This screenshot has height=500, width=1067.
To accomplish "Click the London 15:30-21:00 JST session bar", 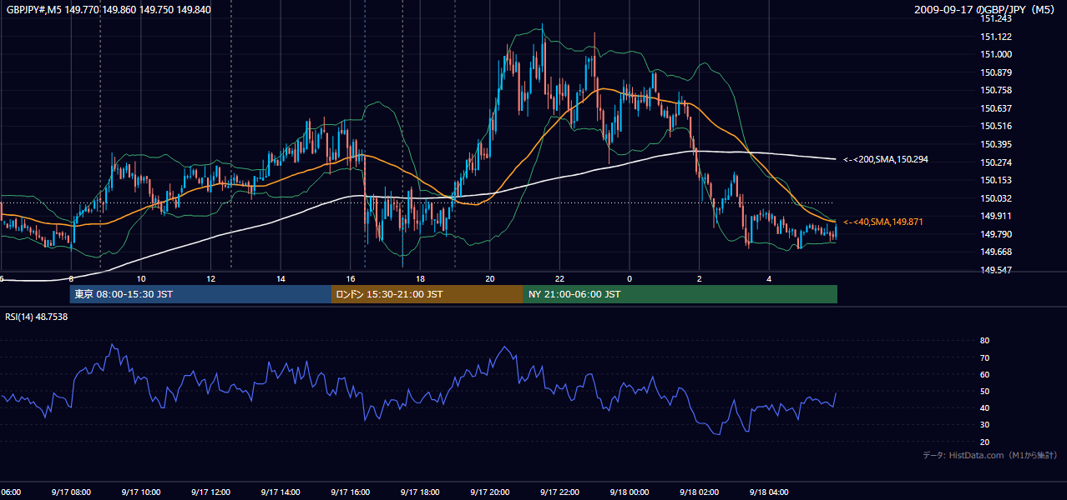I will 427,294.
